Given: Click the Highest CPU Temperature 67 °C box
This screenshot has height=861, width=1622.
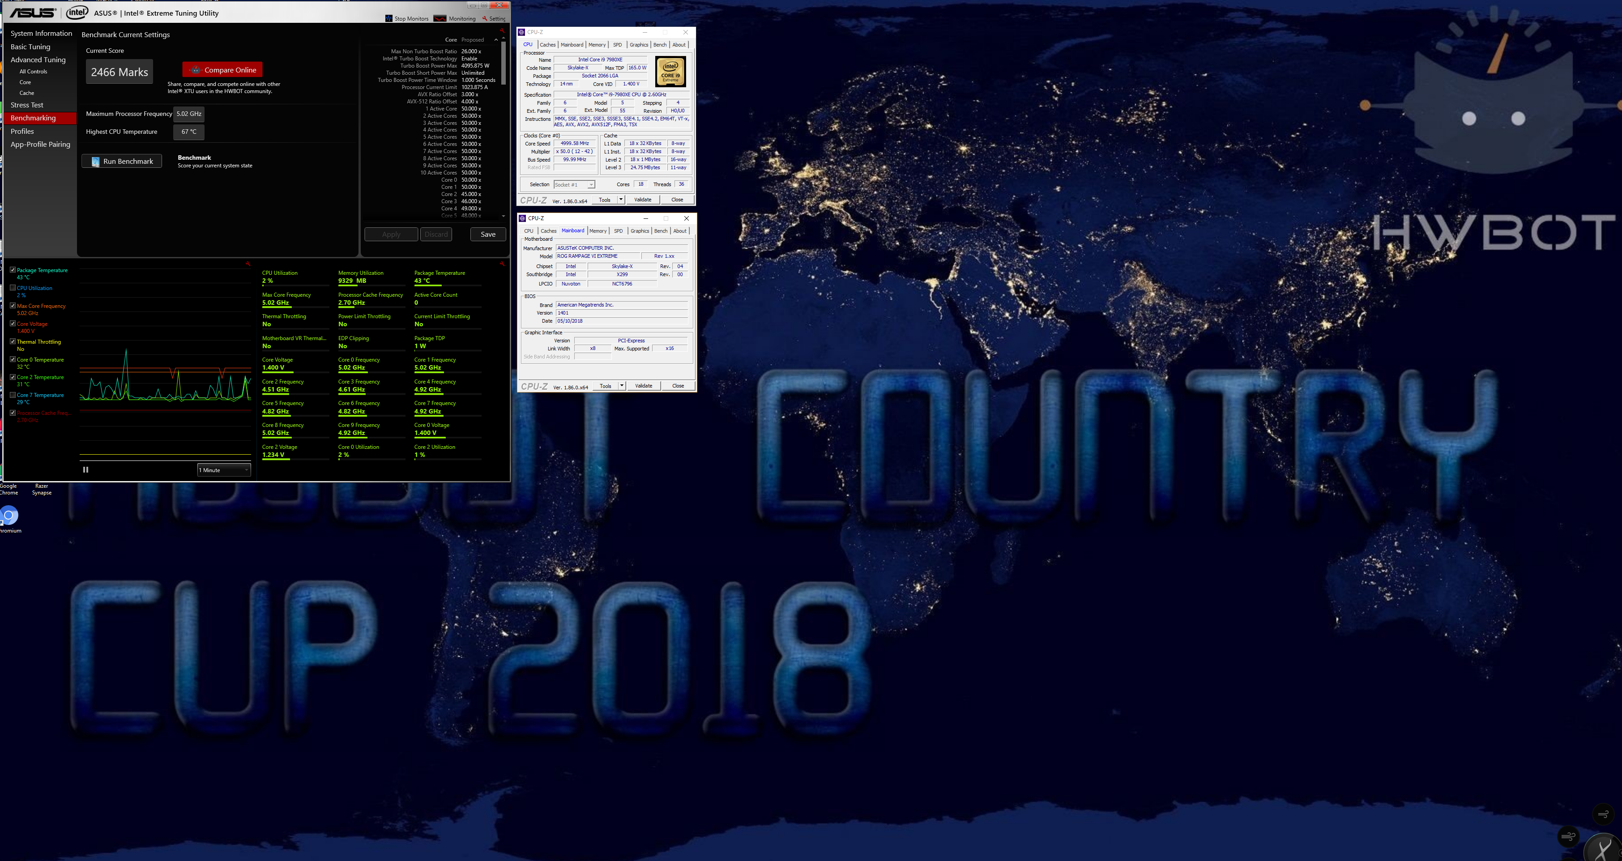Looking at the screenshot, I should point(189,132).
